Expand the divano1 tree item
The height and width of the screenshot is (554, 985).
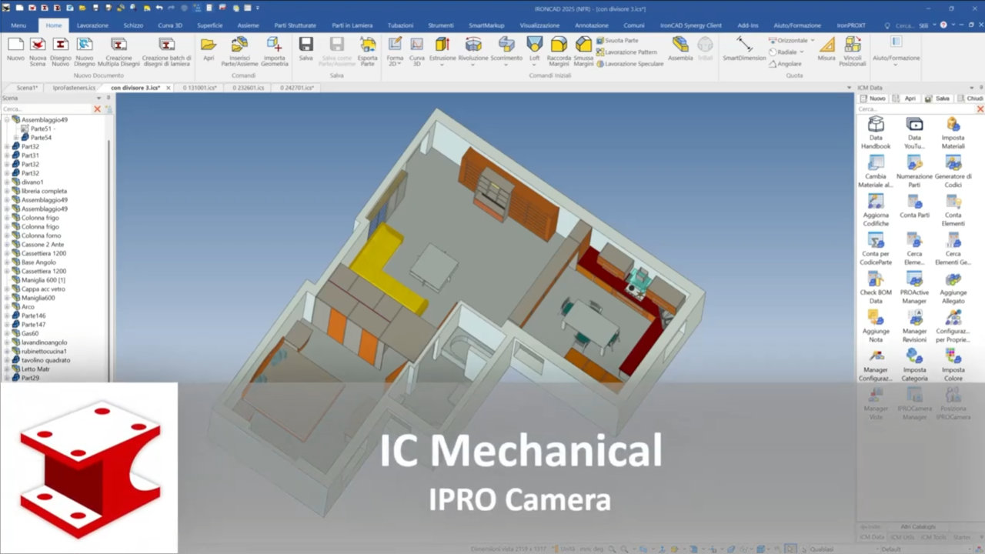(x=8, y=182)
